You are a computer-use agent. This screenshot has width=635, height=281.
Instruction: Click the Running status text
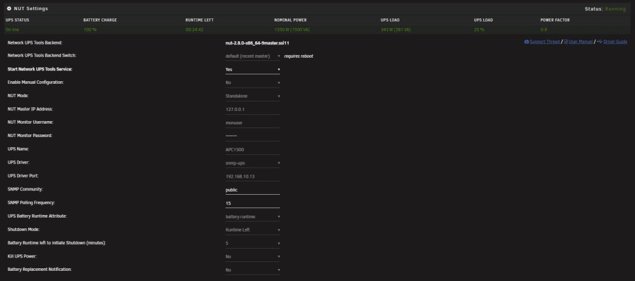coord(615,9)
